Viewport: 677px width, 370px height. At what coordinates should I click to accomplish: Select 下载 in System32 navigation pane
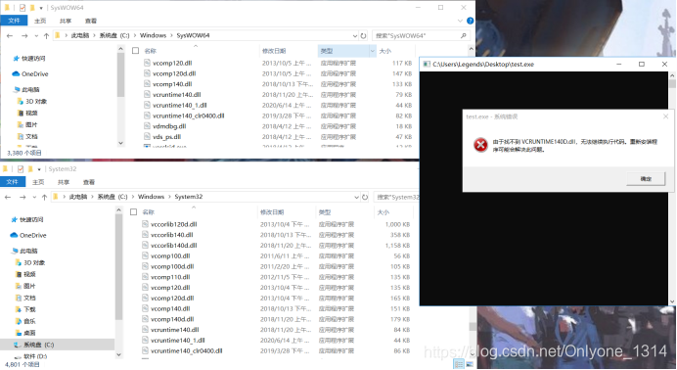pyautogui.click(x=25, y=309)
